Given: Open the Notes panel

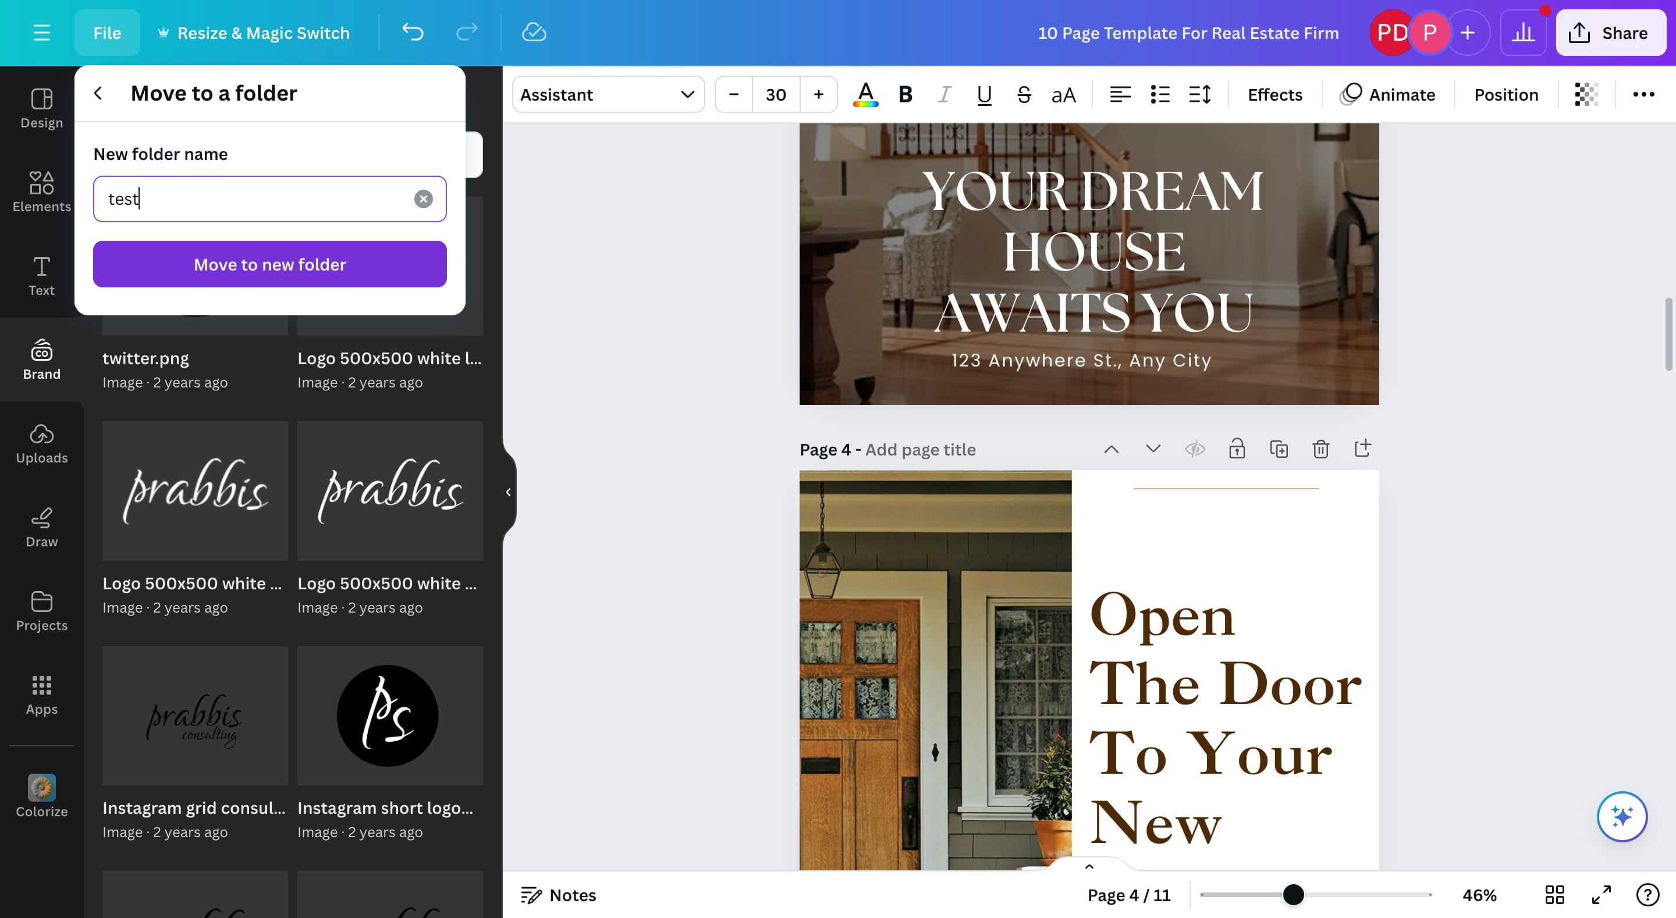Looking at the screenshot, I should coord(558,895).
